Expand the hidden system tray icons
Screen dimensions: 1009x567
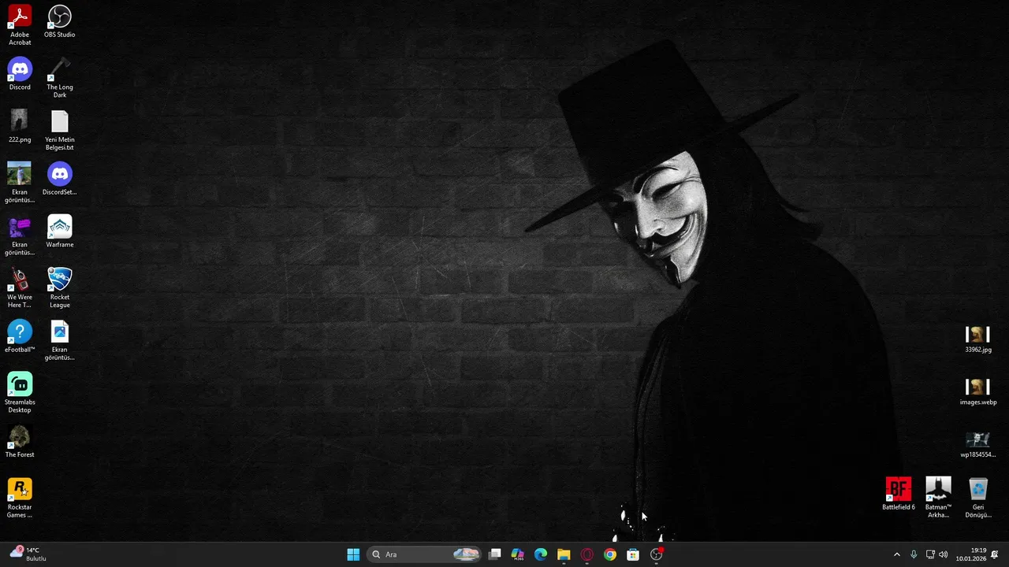(896, 554)
